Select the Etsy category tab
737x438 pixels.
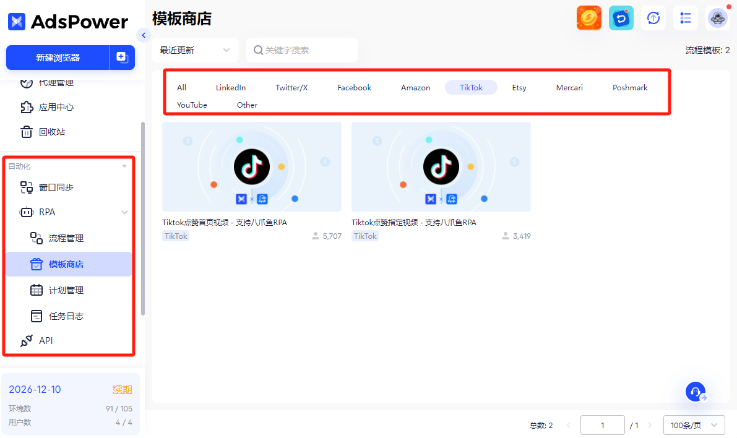[x=519, y=87]
